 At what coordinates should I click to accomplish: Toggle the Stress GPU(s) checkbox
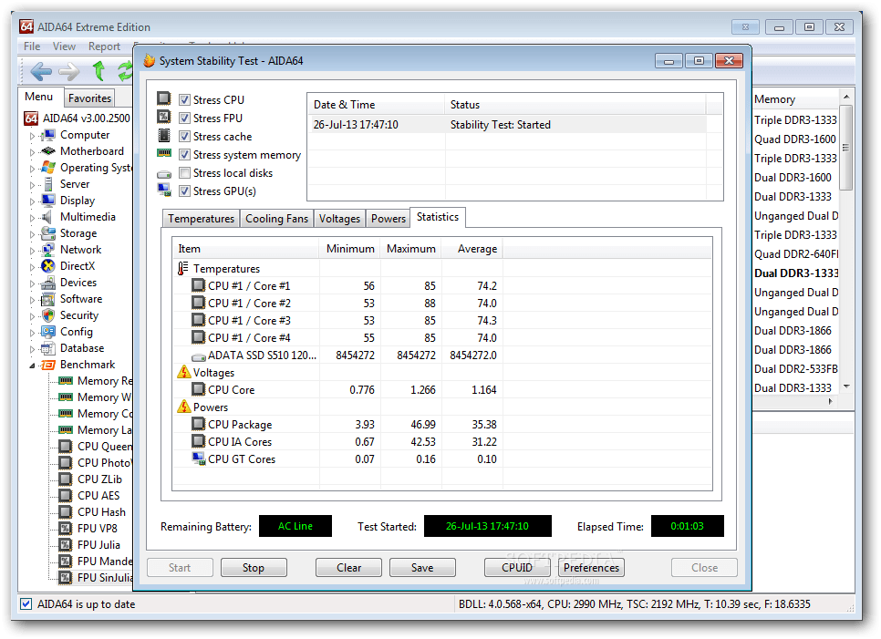(x=184, y=191)
